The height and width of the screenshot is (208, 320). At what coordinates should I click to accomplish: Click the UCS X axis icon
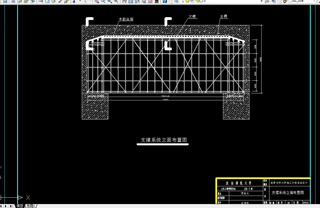(x=28, y=197)
